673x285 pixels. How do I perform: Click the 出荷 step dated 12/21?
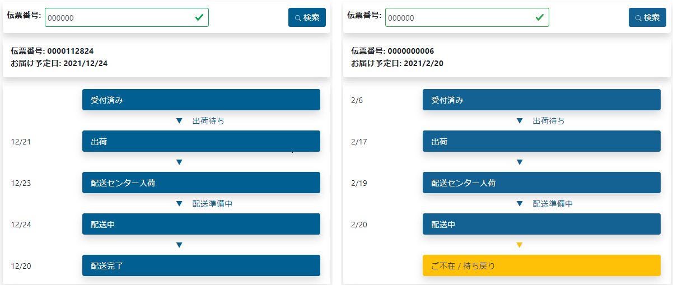201,141
